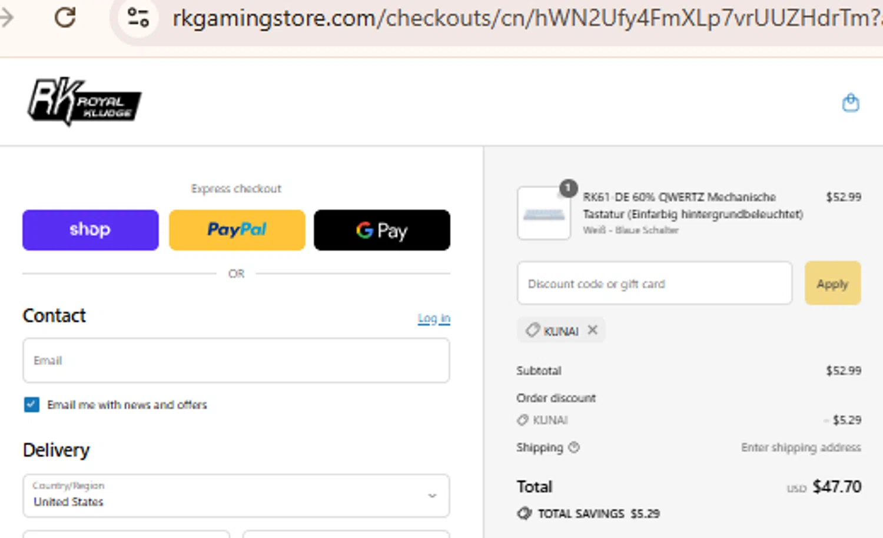The image size is (883, 538).
Task: Click the RK61 keyboard product thumbnail
Action: pyautogui.click(x=543, y=213)
